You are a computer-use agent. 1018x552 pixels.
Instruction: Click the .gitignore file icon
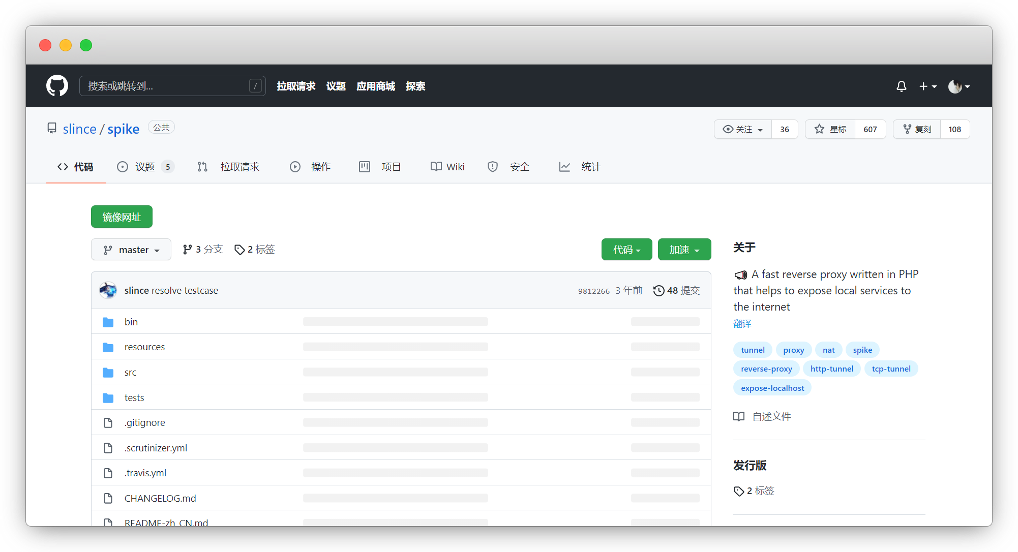pyautogui.click(x=108, y=423)
